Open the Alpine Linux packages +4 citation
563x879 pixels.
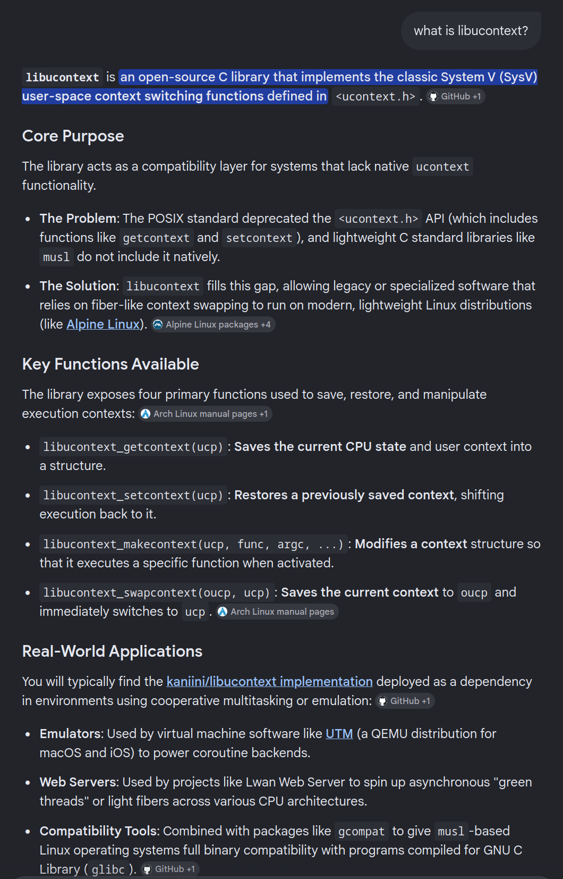212,324
